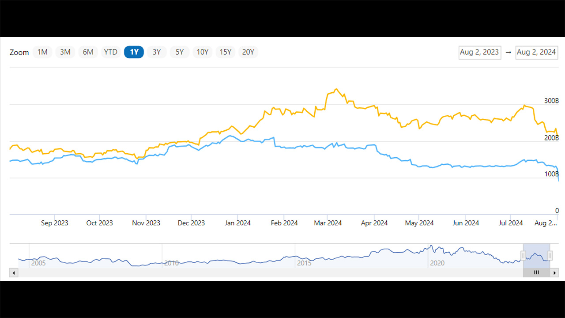The height and width of the screenshot is (318, 565).
Task: Click the navigator scroll right arrow
Action: [x=555, y=273]
